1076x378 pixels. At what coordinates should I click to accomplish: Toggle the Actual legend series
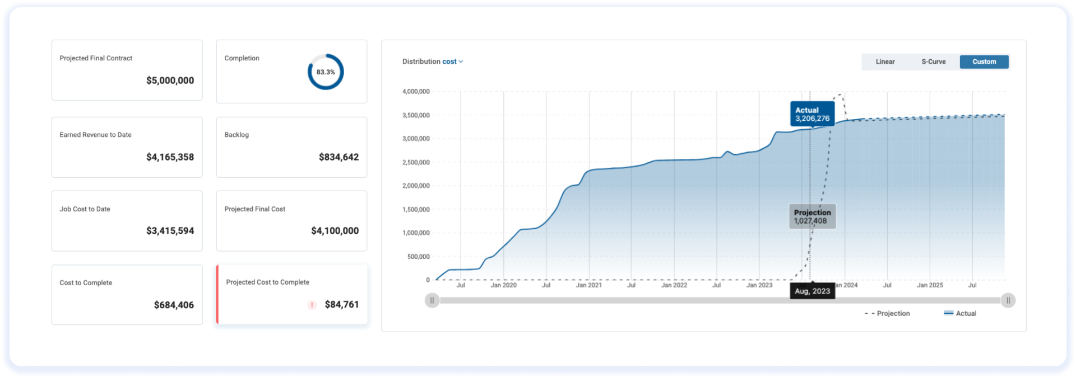[x=960, y=314]
